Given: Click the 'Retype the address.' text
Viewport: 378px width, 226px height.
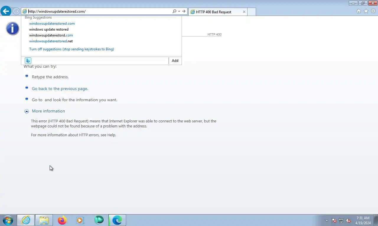Looking at the screenshot, I should click(50, 77).
